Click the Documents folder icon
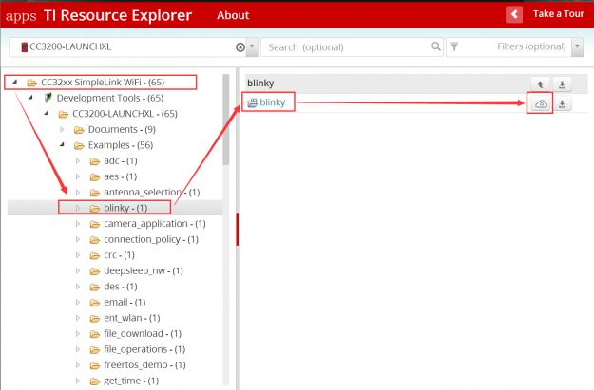The width and height of the screenshot is (594, 390). pyautogui.click(x=79, y=130)
